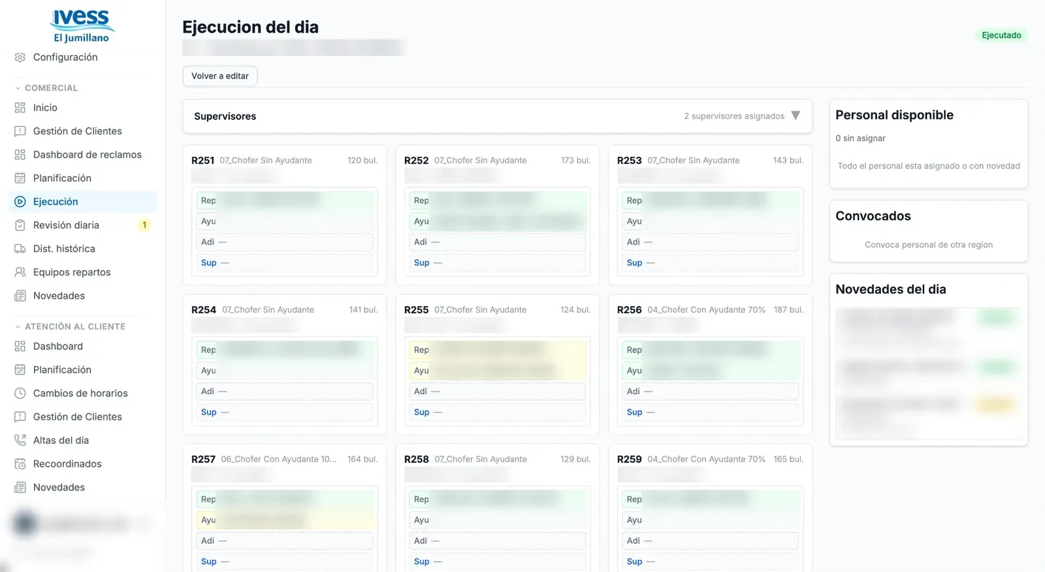Image resolution: width=1045 pixels, height=572 pixels.
Task: Click the R252 route title
Action: pyautogui.click(x=416, y=161)
